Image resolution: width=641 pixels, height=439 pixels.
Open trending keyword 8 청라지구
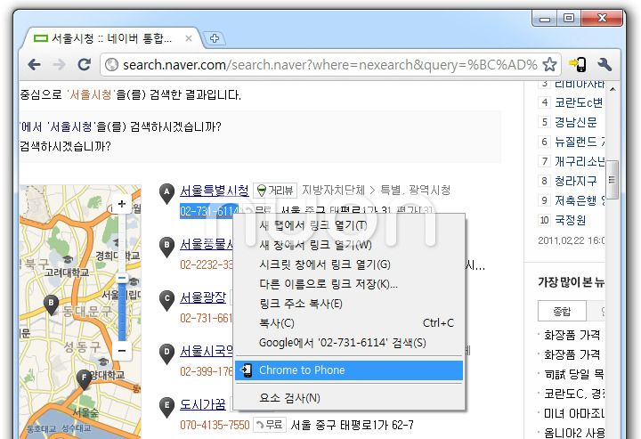coord(576,181)
